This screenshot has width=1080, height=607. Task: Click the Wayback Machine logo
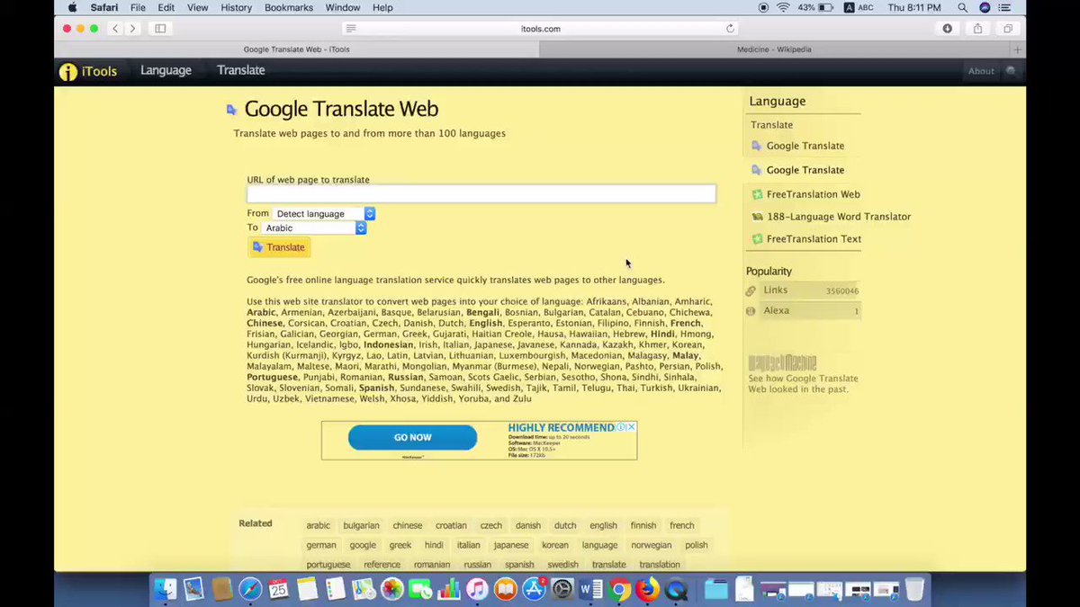[x=782, y=363]
